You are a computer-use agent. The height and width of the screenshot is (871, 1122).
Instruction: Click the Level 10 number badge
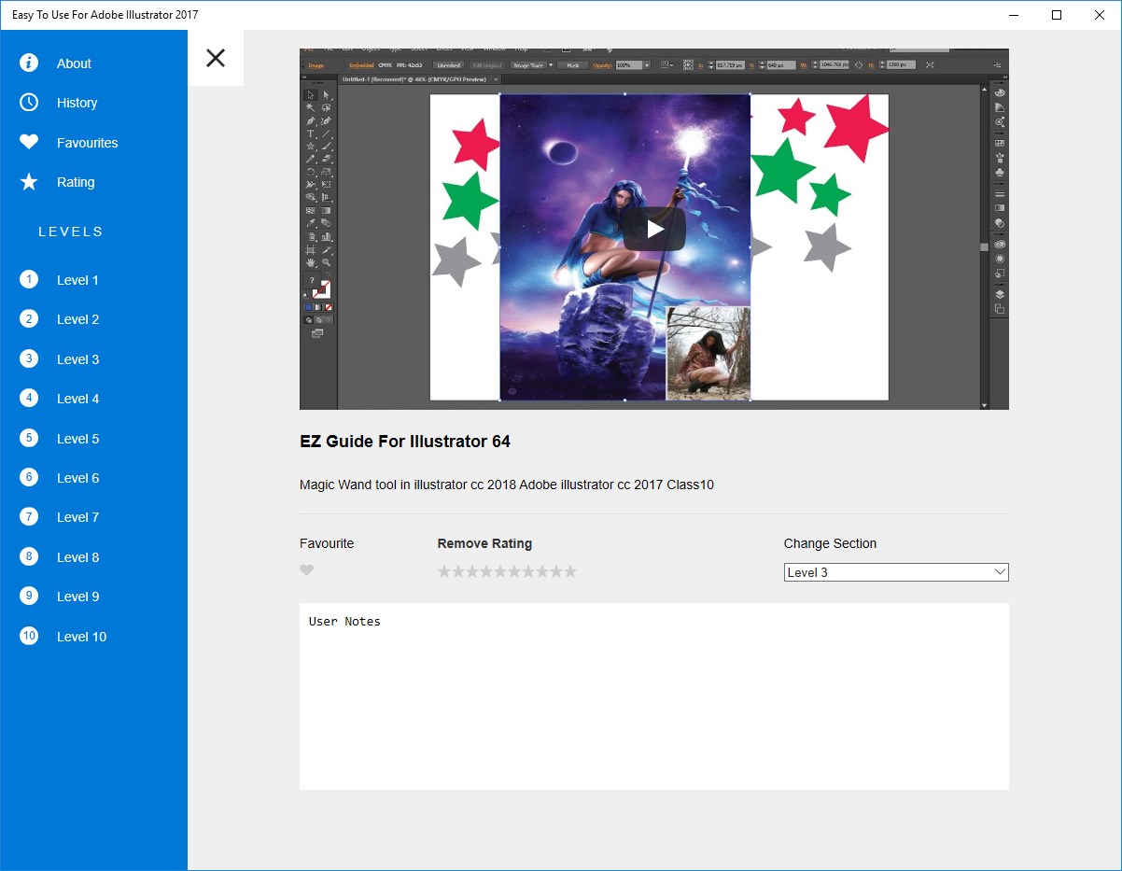pos(29,636)
